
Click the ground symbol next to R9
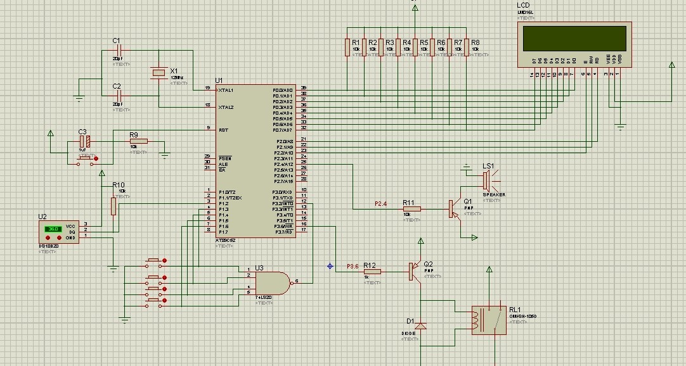(x=164, y=155)
